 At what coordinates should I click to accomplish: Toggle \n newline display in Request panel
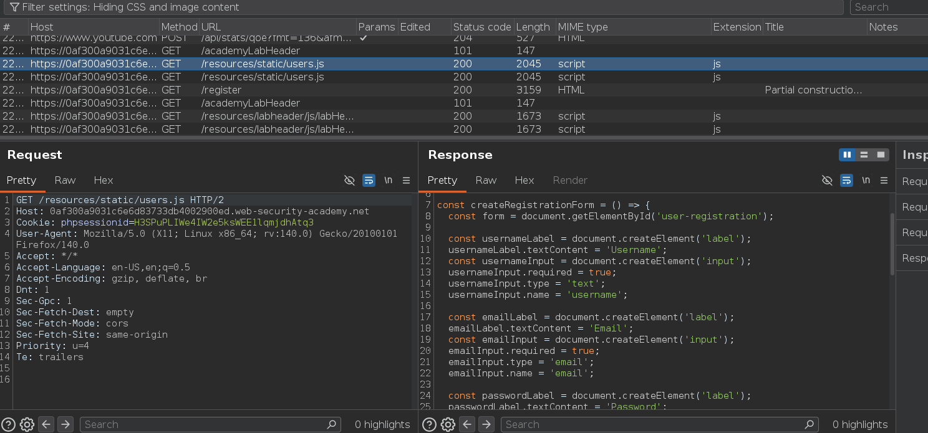388,180
